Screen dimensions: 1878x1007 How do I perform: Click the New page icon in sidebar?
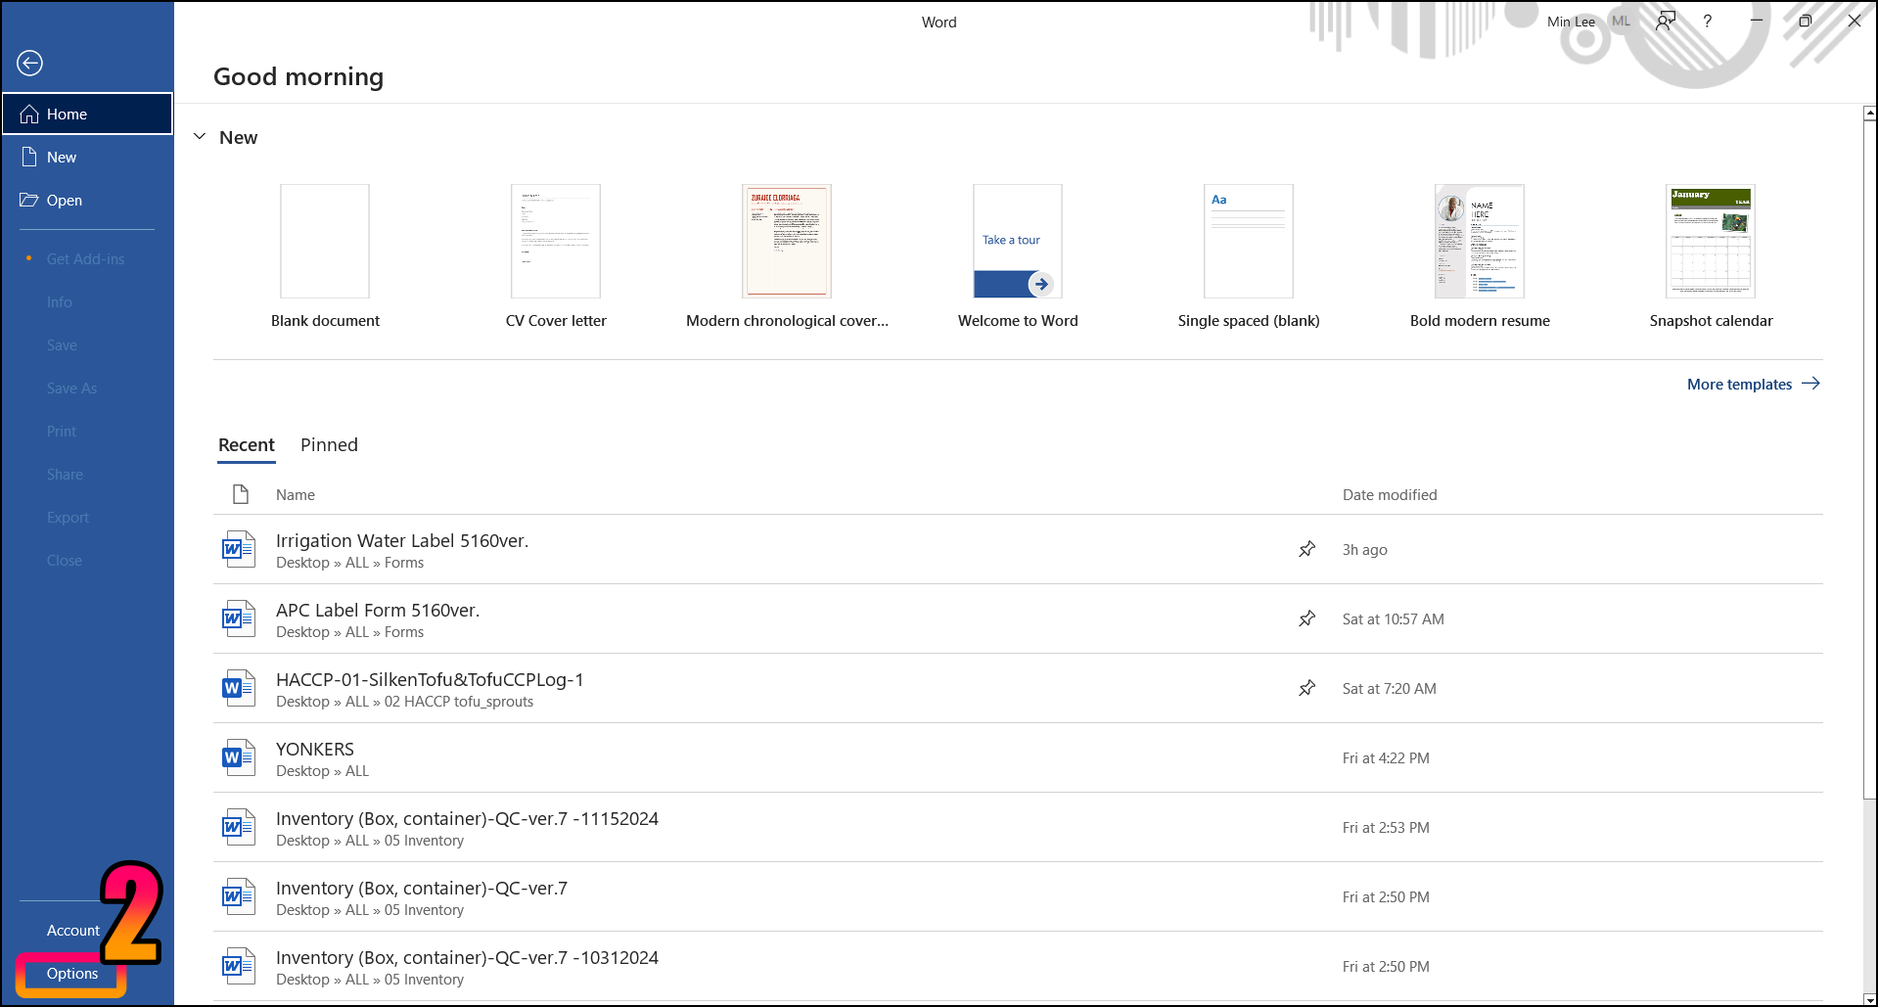[x=29, y=157]
